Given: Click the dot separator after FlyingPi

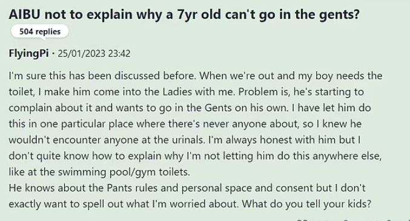Looking at the screenshot, I should pyautogui.click(x=53, y=54).
